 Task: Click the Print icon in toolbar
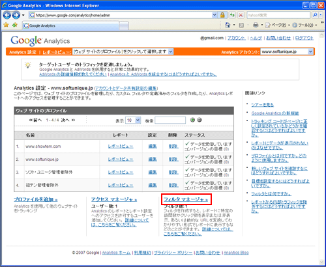pos(256,25)
